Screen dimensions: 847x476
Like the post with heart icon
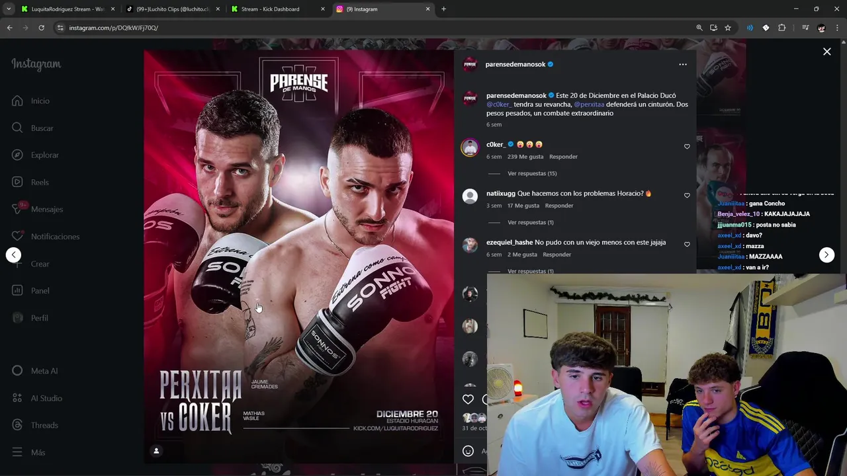468,399
